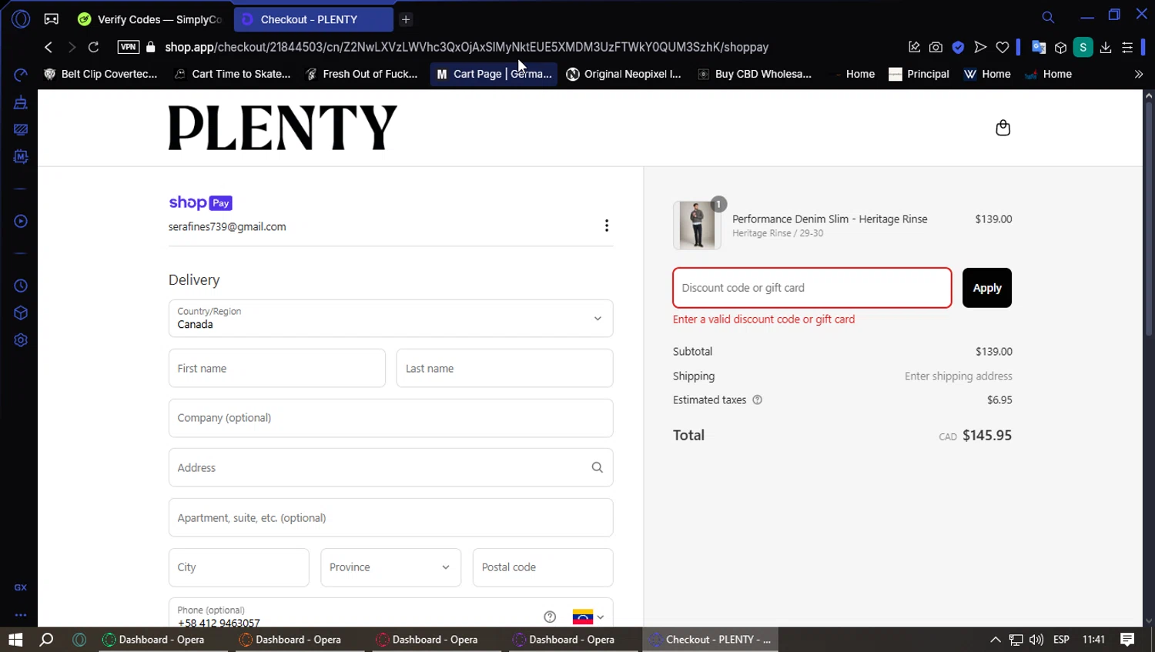Viewport: 1155px width, 652px height.
Task: Click the Shop Pay logo
Action: pos(200,202)
